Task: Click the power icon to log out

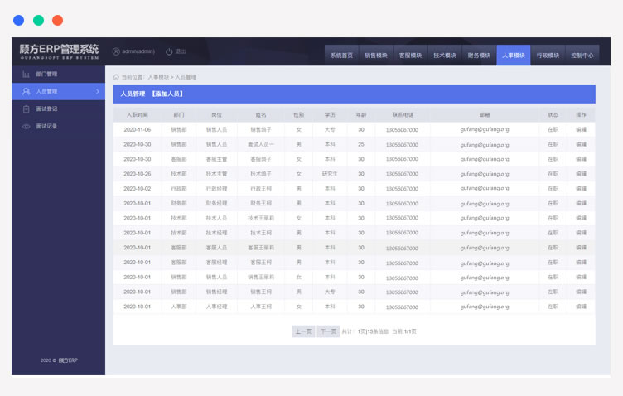Action: coord(169,51)
